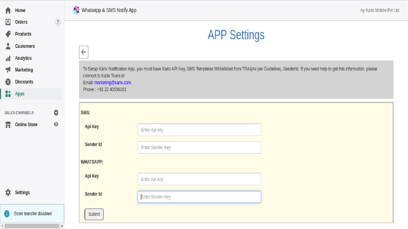Navigate to the Apps menu entry
408x229 pixels.
pos(20,94)
